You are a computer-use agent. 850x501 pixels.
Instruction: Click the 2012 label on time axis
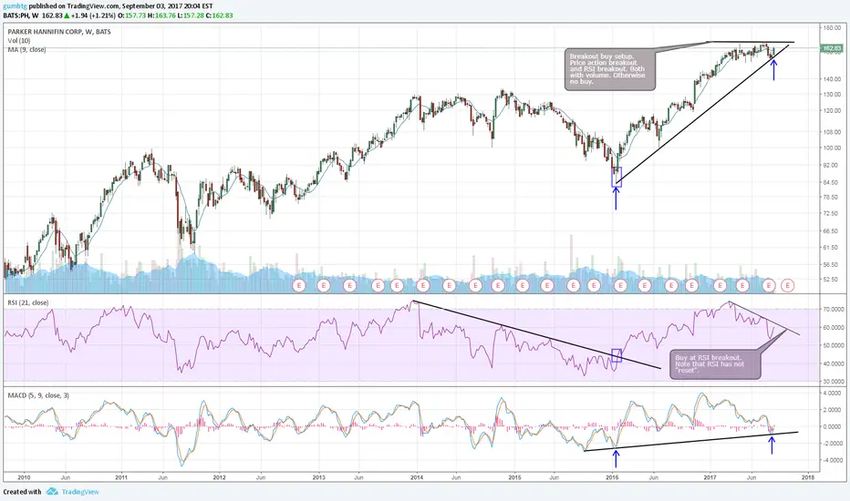tap(220, 477)
